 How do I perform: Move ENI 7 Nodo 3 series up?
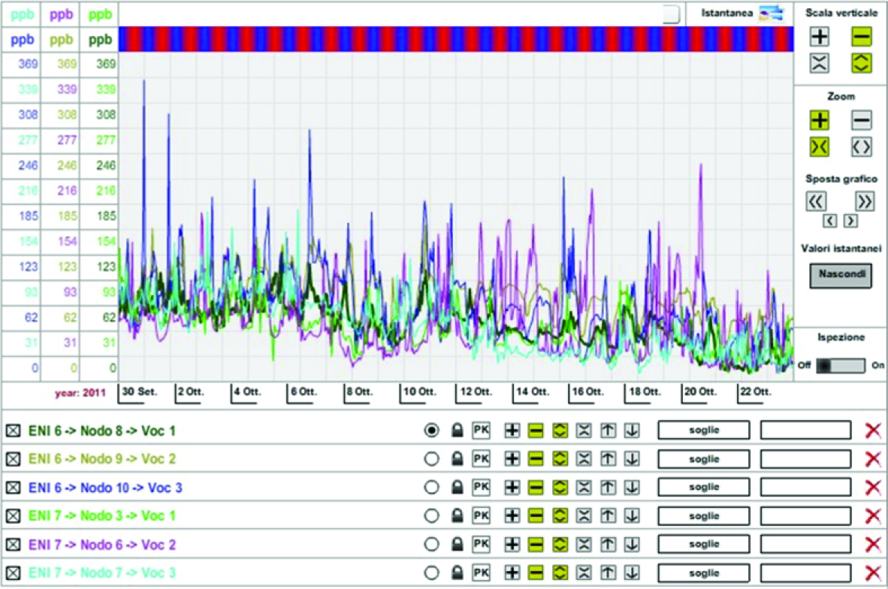[608, 515]
